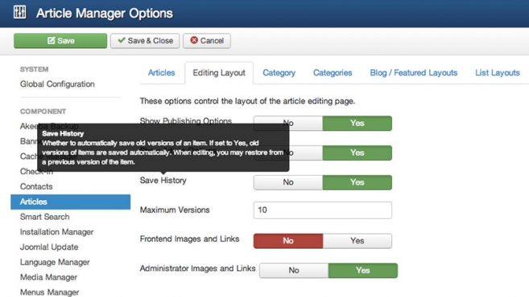Viewport: 529px width, 297px height.
Task: Switch to the Categories tab
Action: 333,73
